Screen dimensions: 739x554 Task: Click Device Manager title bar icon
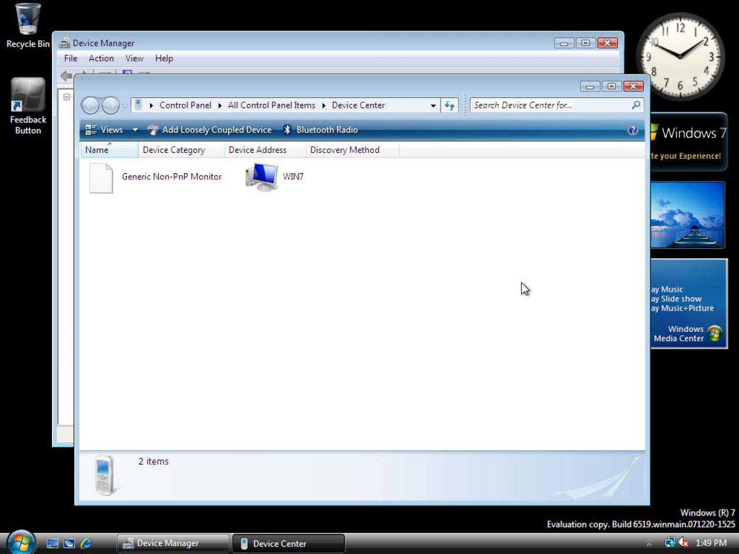(65, 43)
